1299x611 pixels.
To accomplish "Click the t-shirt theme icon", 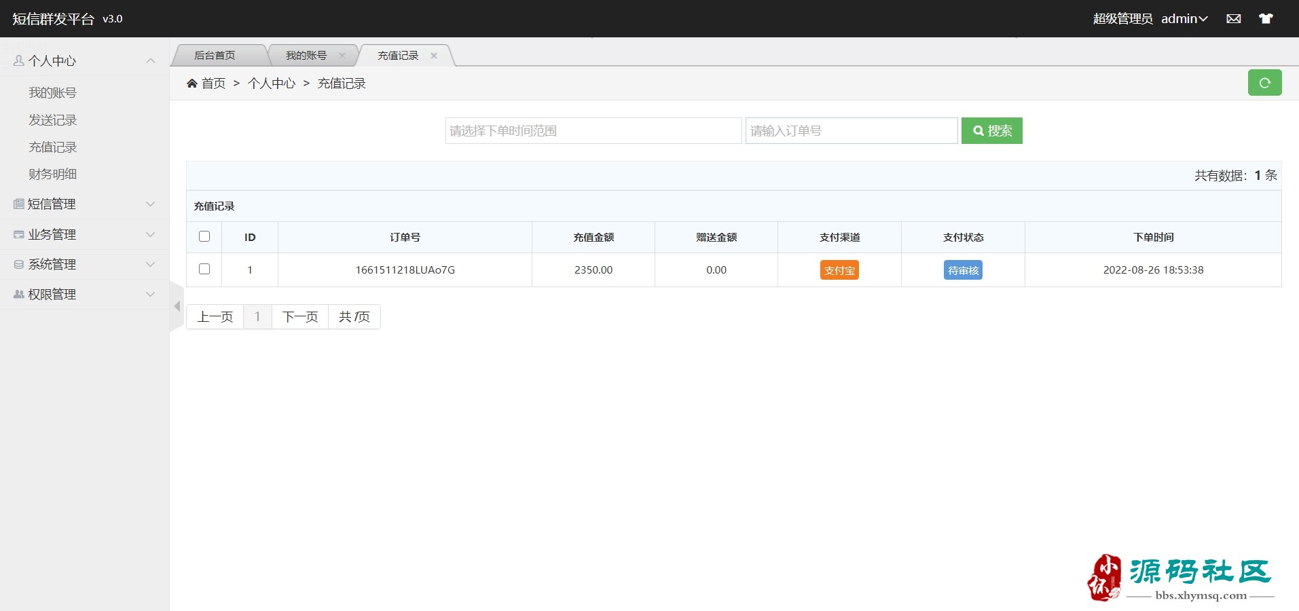I will point(1266,19).
